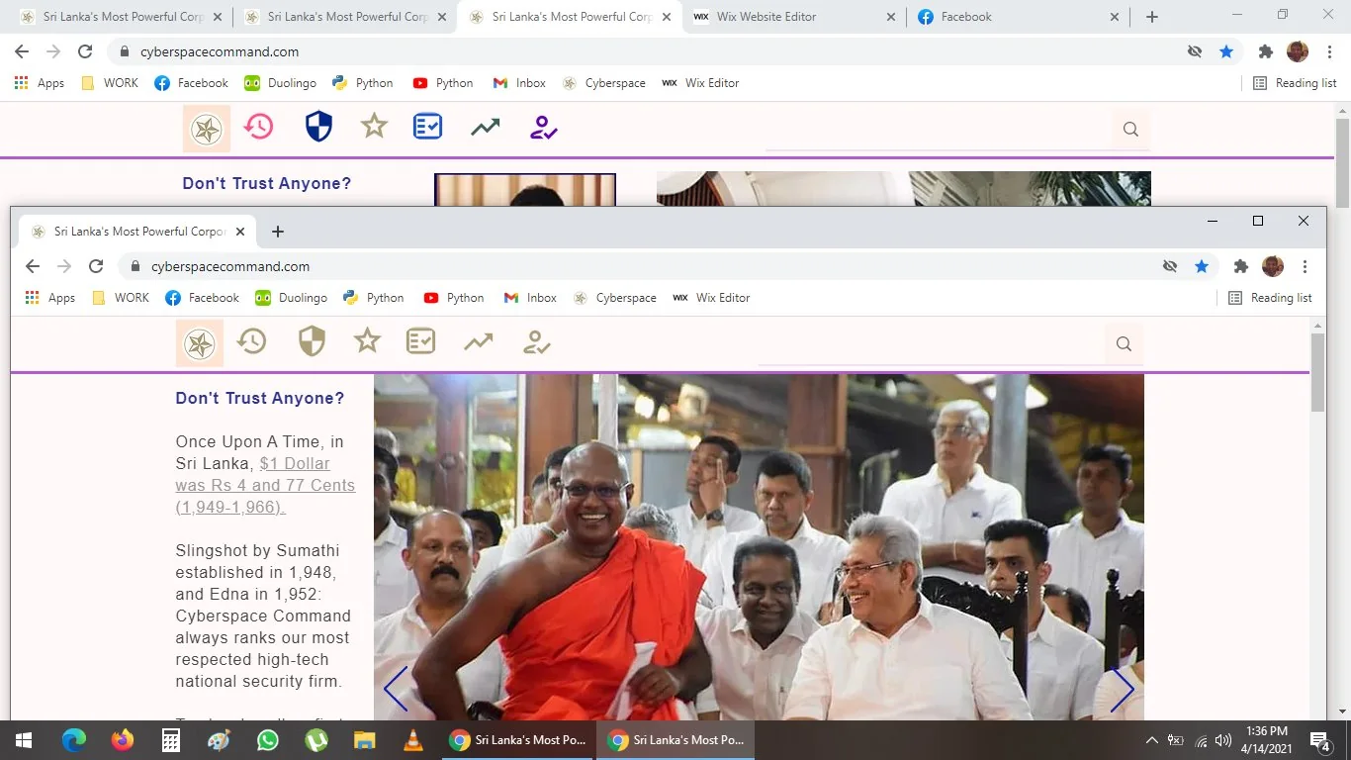Click the search magnifier in front window

1124,344
